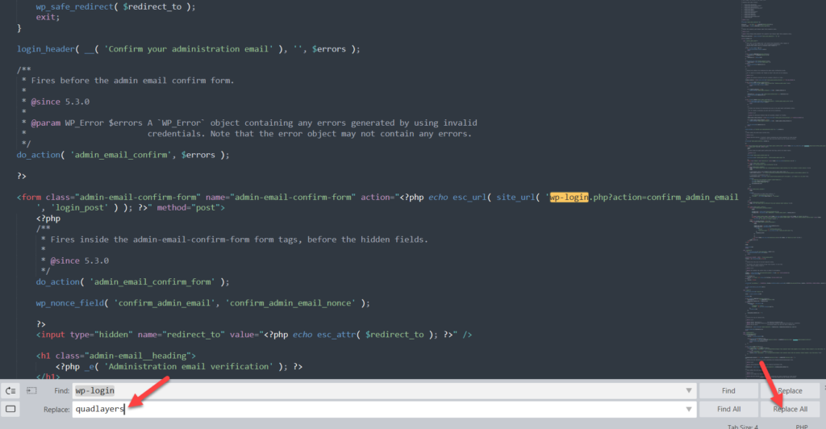The height and width of the screenshot is (429, 826).
Task: Click the method="post" attribute
Action: pos(190,208)
